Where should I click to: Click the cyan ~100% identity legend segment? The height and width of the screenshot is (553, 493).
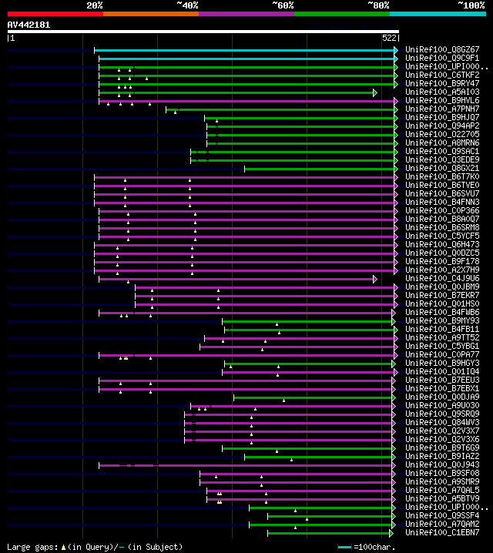coord(438,14)
